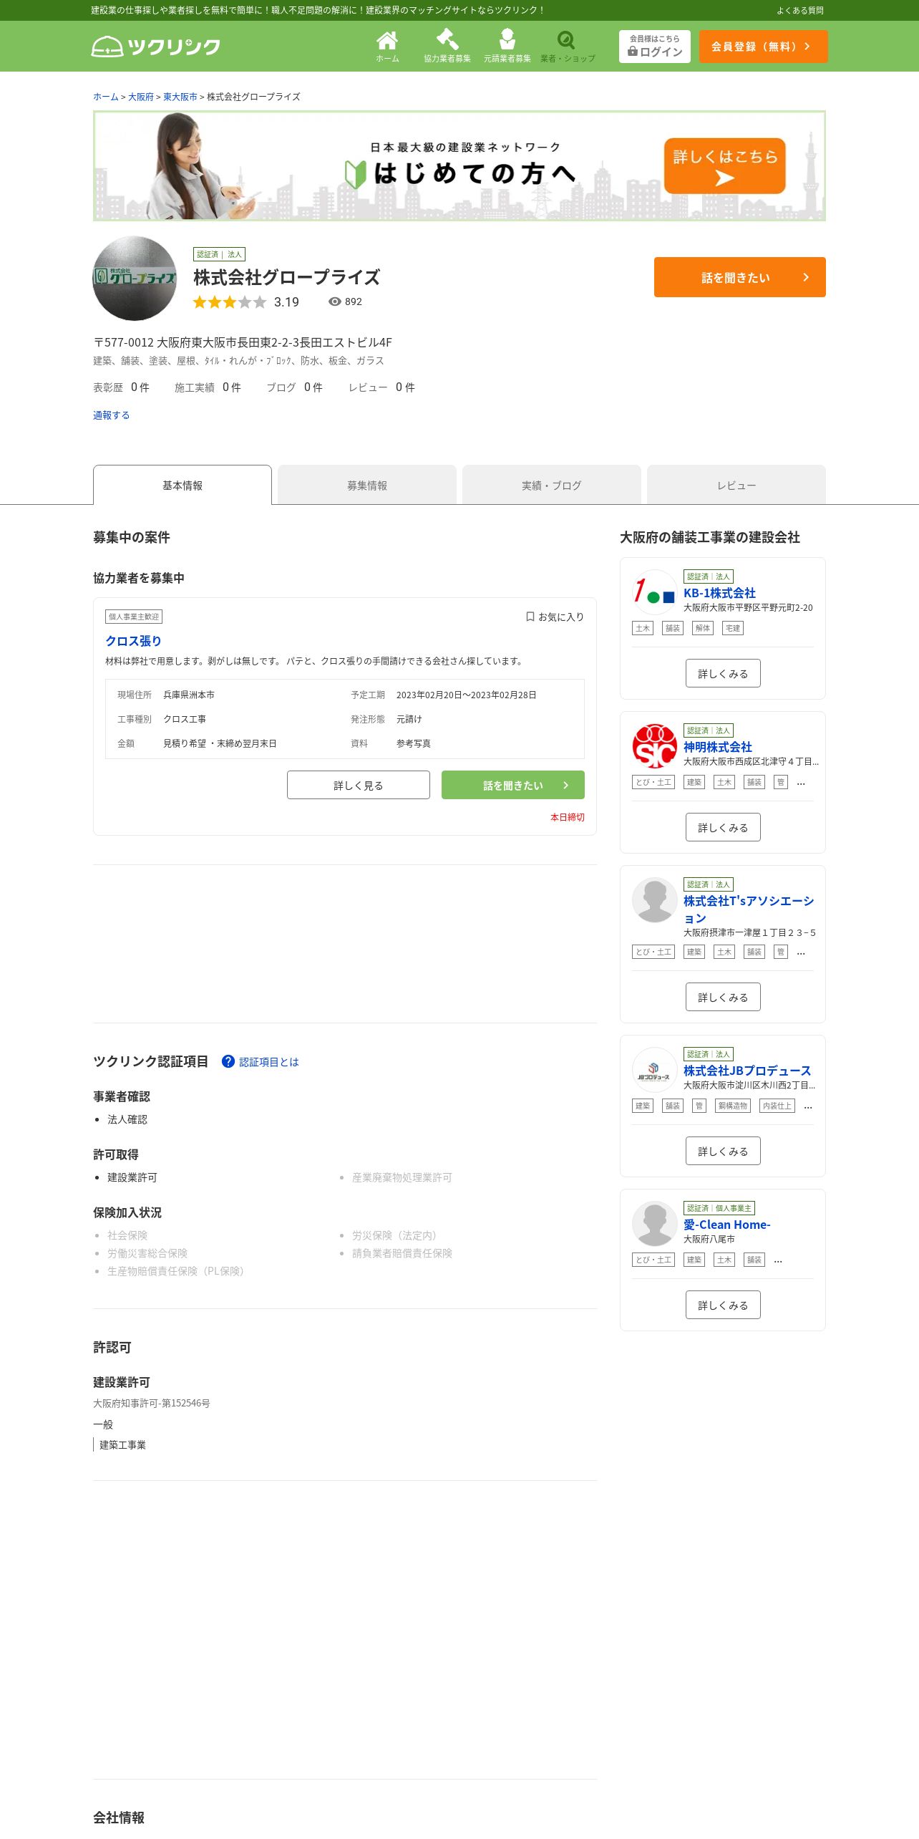Switch to the レビュー tab
This screenshot has height=1839, width=919.
(736, 485)
